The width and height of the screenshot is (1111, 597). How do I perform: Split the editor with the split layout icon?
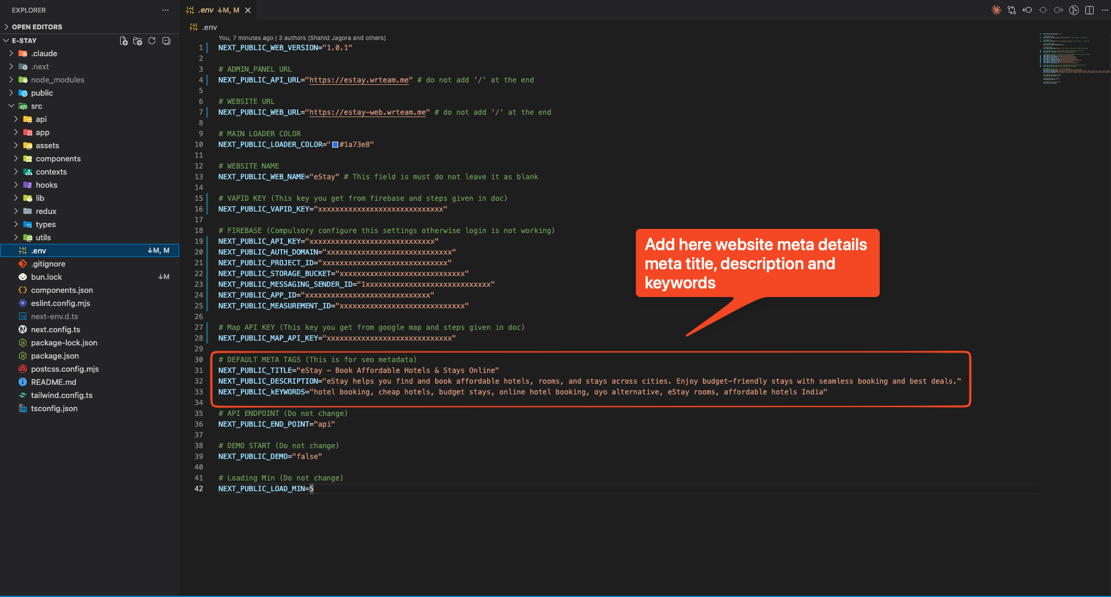click(1089, 10)
